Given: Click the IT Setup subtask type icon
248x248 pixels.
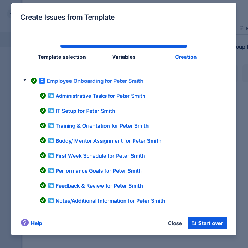Looking at the screenshot, I should 51,111.
